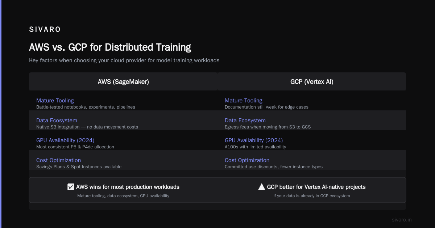Click 'Data Ecosystem' in GCP column

pos(245,121)
